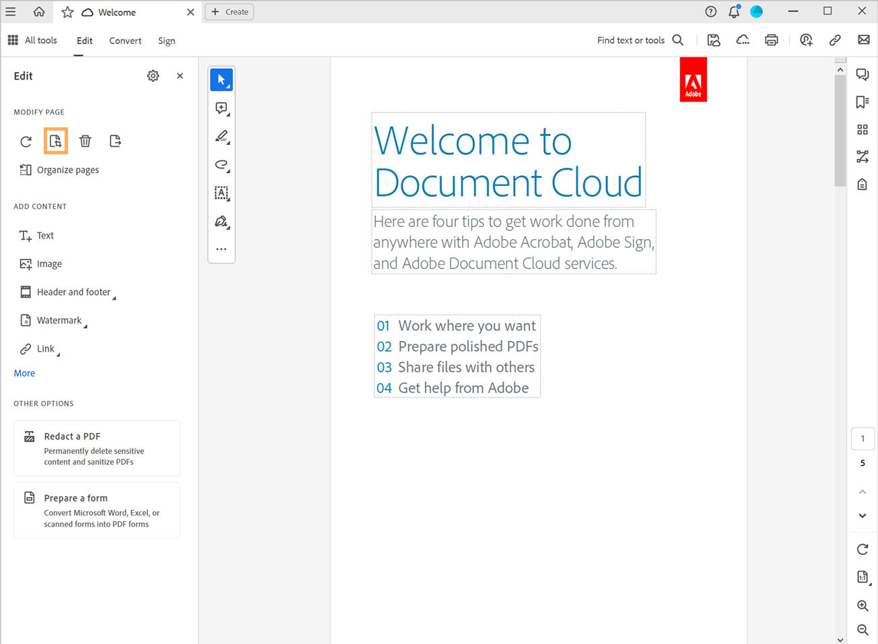The image size is (878, 644).
Task: Click the Create button
Action: 229,11
